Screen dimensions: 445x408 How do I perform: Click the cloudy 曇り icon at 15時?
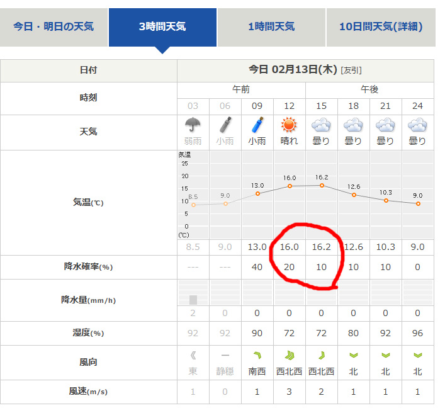point(321,125)
